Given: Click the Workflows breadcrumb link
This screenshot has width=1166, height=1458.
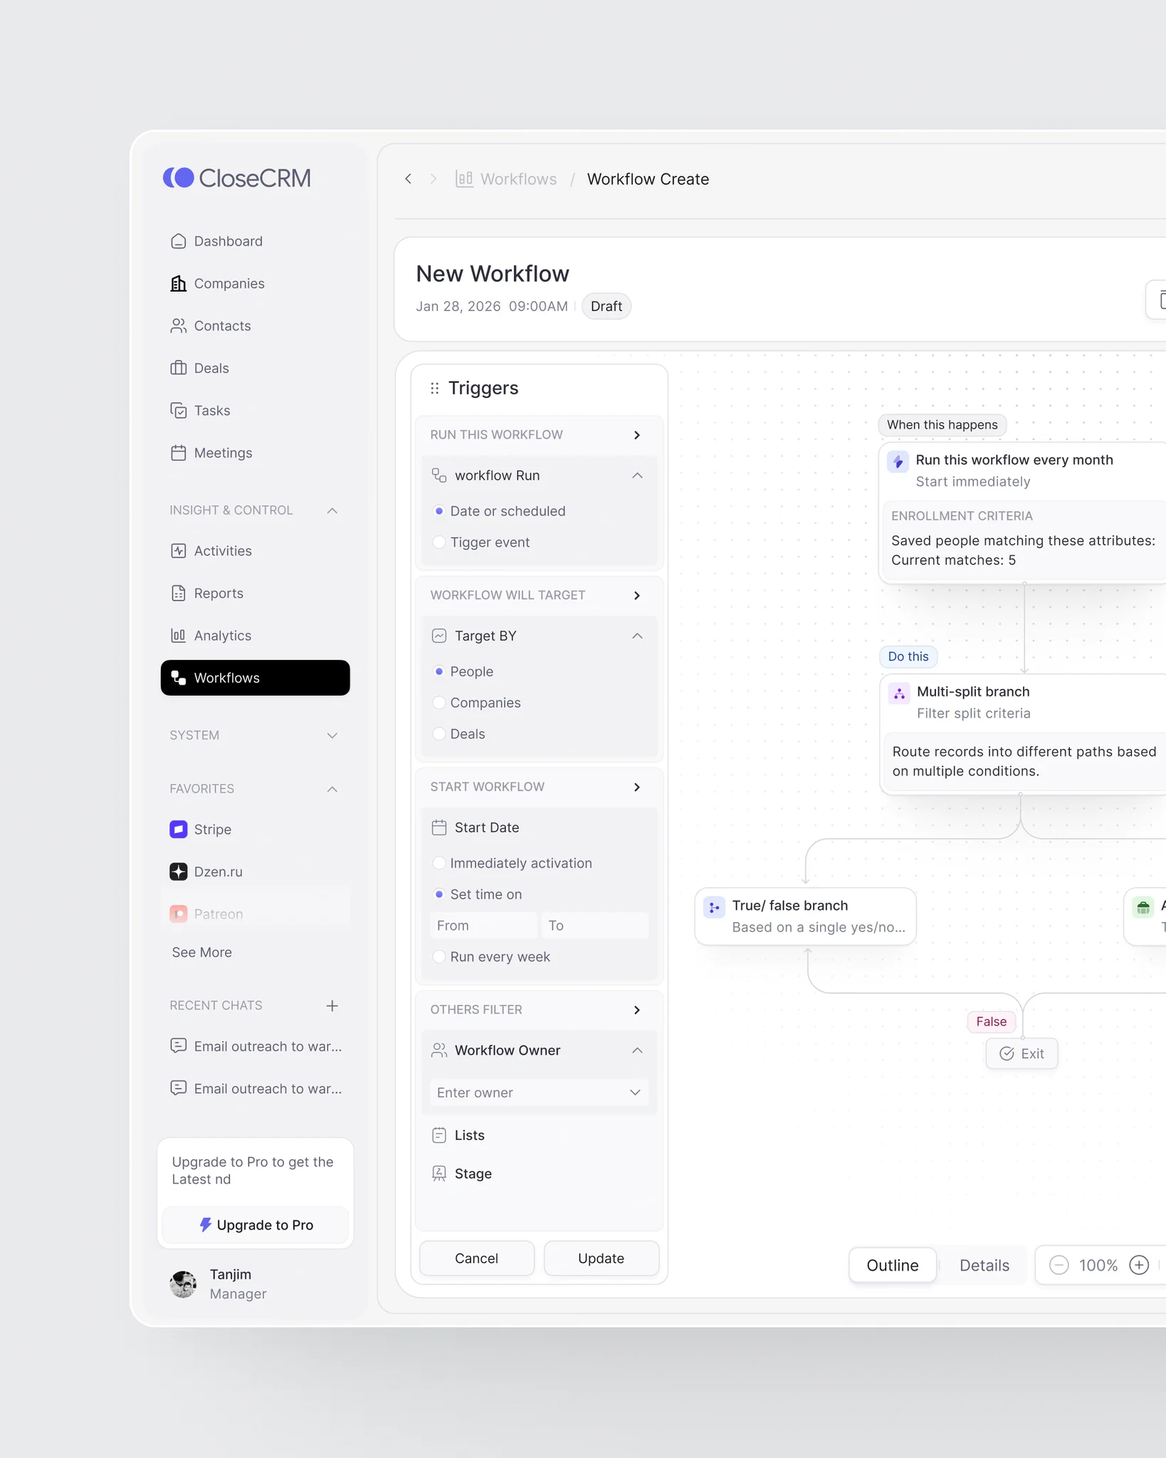Looking at the screenshot, I should click(x=518, y=179).
